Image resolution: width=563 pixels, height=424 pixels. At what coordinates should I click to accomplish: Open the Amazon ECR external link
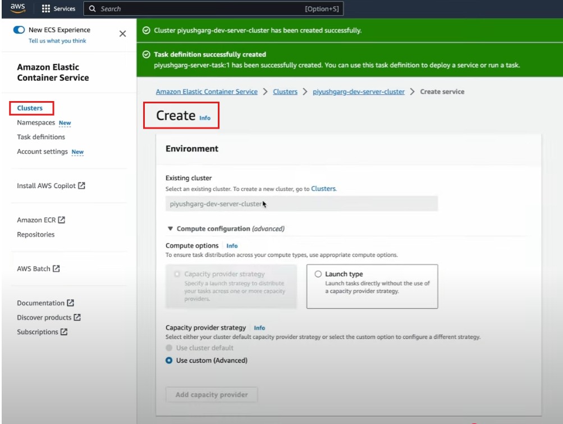pyautogui.click(x=41, y=220)
